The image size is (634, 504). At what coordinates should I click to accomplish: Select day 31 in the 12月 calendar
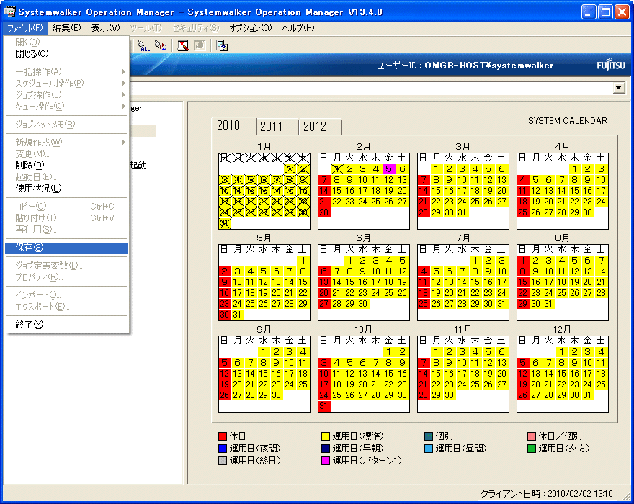(587, 395)
